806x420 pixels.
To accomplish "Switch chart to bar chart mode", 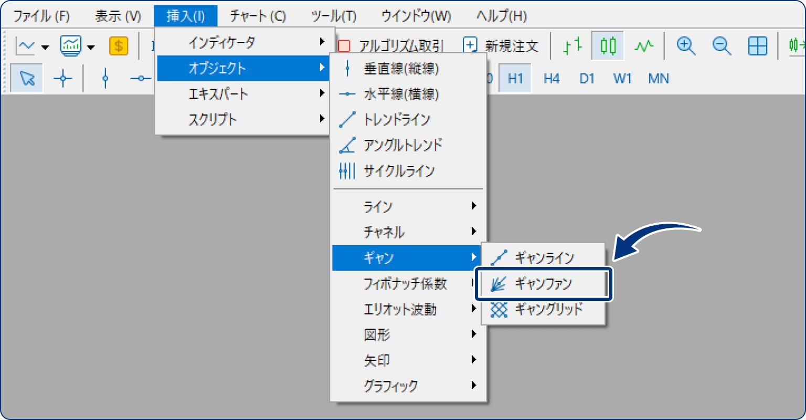I will (x=572, y=46).
